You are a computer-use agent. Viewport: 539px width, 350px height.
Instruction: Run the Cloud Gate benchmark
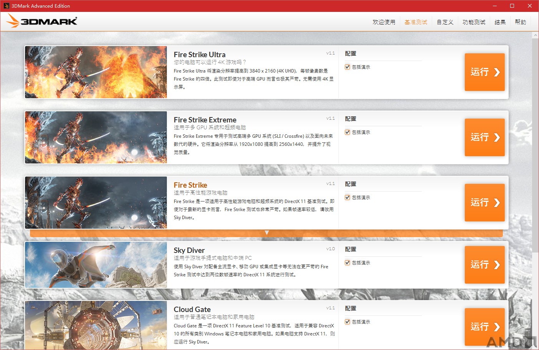point(484,327)
